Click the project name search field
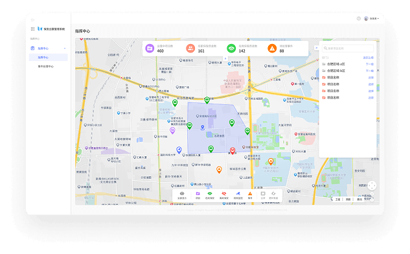The width and height of the screenshot is (410, 254). [x=348, y=49]
